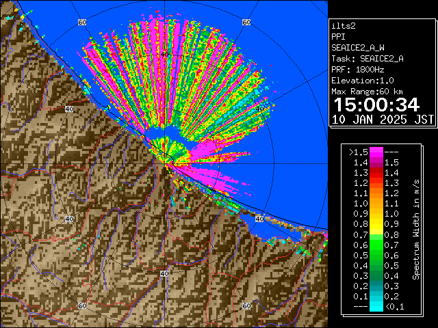The width and height of the screenshot is (438, 328).
Task: Pick the orange legend swatch beside '1.1'
Action: (x=376, y=193)
